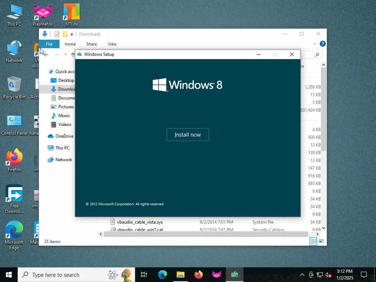The width and height of the screenshot is (376, 282).
Task: Launch Plasmafox from the taskbar
Action: [217, 275]
